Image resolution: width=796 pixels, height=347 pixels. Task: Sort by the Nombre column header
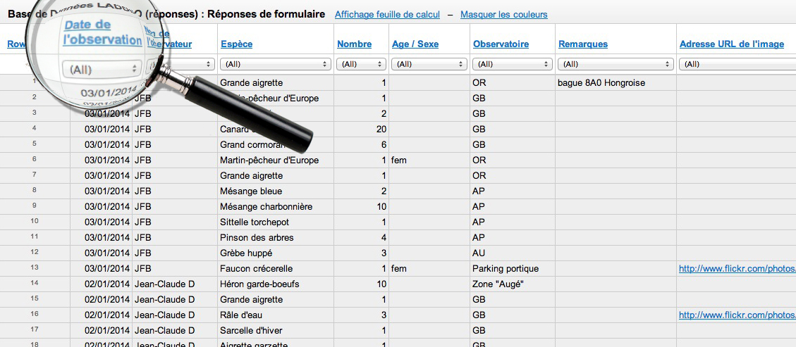point(354,44)
